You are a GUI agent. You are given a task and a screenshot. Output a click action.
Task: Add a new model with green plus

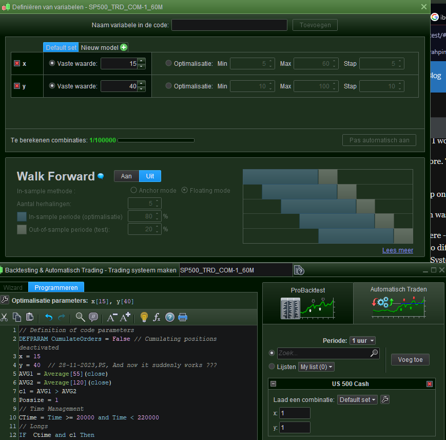124,47
